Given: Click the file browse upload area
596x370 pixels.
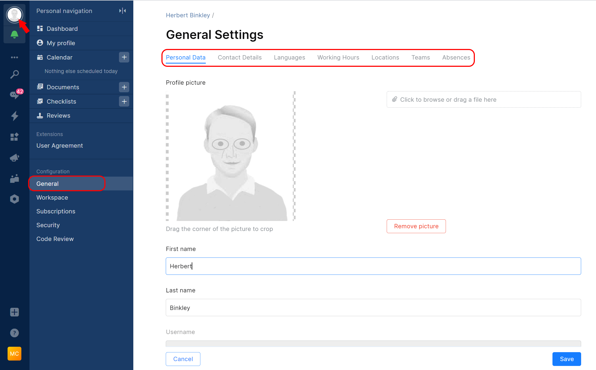Looking at the screenshot, I should (x=484, y=100).
